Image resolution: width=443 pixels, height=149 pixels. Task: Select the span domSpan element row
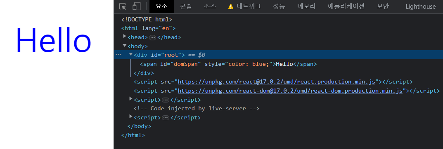tap(228, 64)
